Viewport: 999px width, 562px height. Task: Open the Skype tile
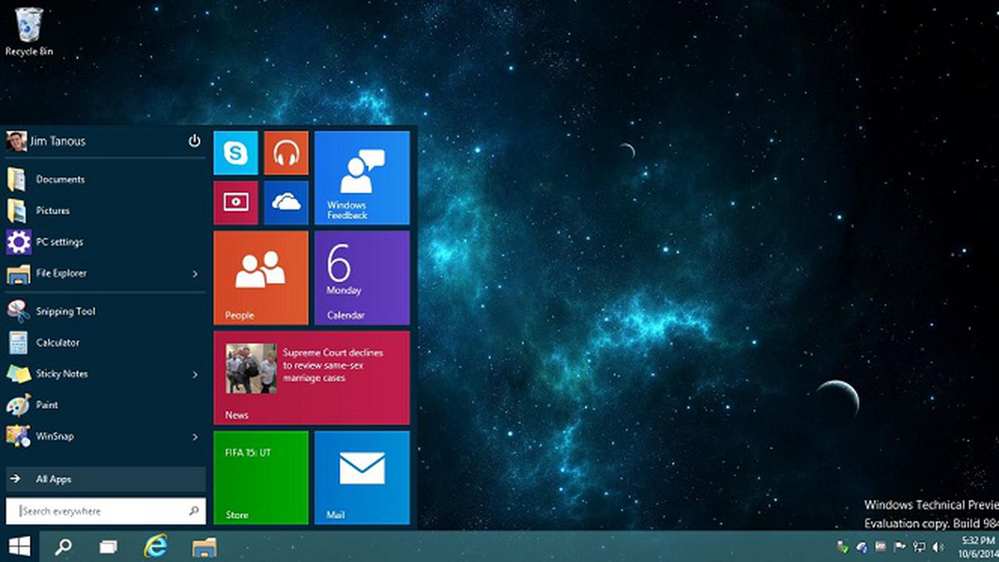[x=235, y=153]
